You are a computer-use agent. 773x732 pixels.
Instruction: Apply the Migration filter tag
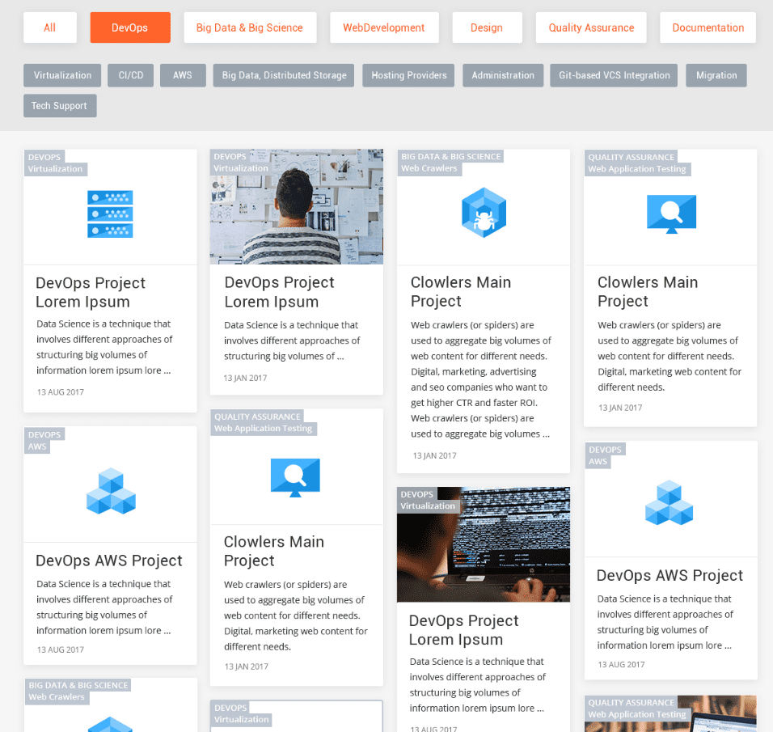point(716,75)
